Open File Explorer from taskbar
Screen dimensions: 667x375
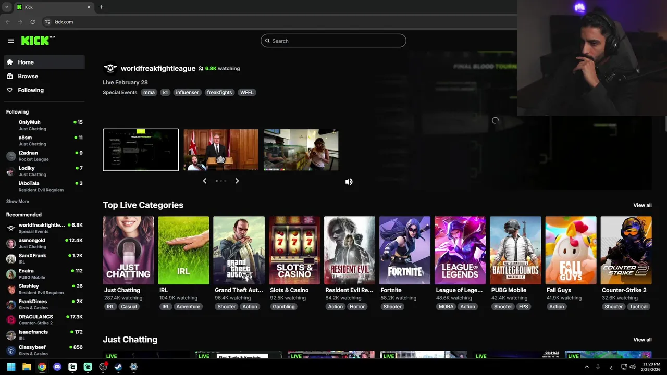point(27,367)
